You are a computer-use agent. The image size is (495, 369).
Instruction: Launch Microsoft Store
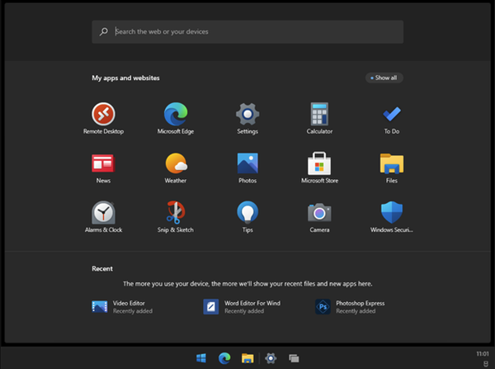coord(319,168)
